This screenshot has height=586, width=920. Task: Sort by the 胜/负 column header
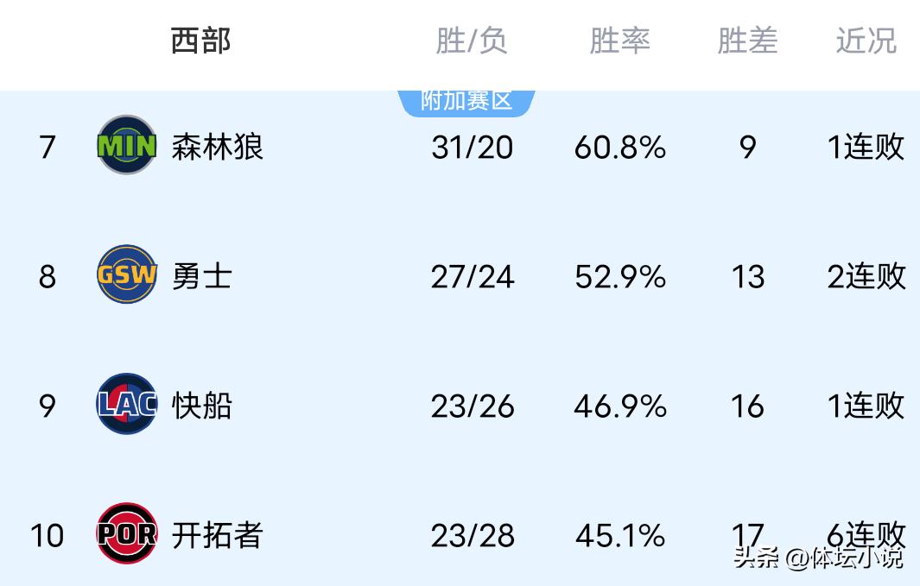point(472,41)
